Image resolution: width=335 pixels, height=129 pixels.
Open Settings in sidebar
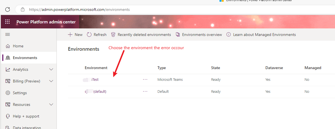pyautogui.click(x=20, y=93)
